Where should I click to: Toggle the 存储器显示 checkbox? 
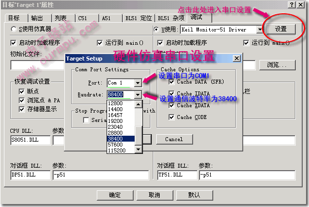pyautogui.click(x=22, y=109)
